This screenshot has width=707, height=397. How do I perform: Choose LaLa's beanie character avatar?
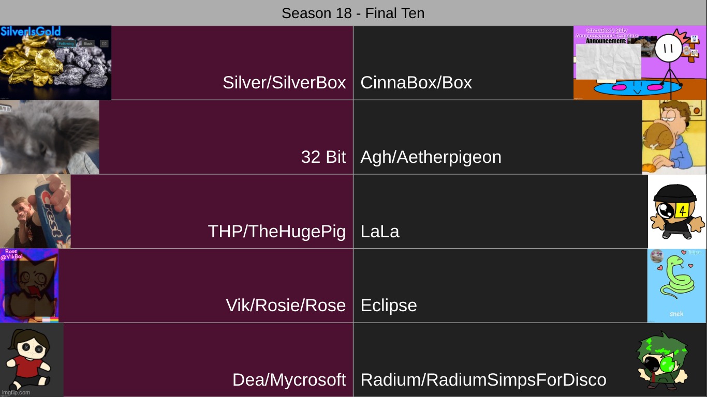[x=677, y=211]
